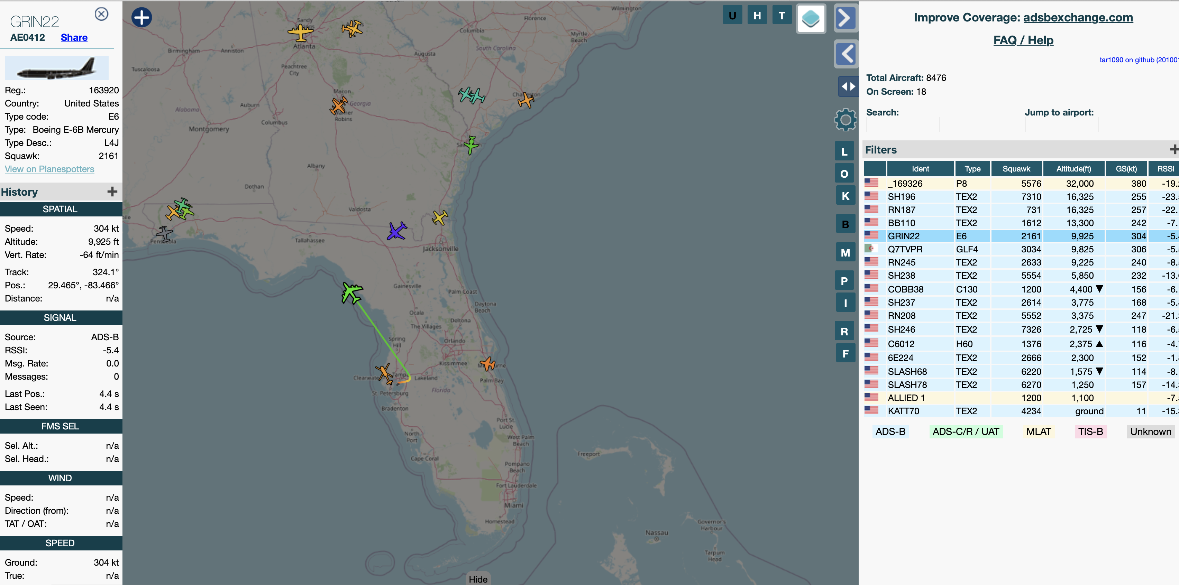The width and height of the screenshot is (1179, 585).
Task: Click the ADS-C/R / UAT legend swatch
Action: pos(966,431)
